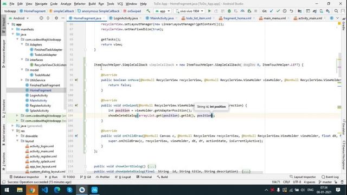Open the Navigate menu

41,4
